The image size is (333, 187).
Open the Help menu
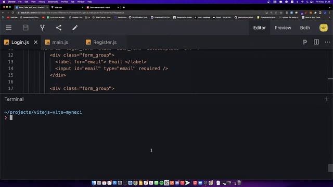click(89, 2)
